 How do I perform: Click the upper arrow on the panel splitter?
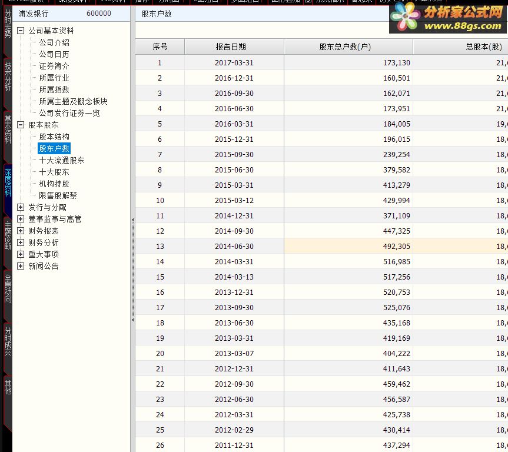point(133,220)
